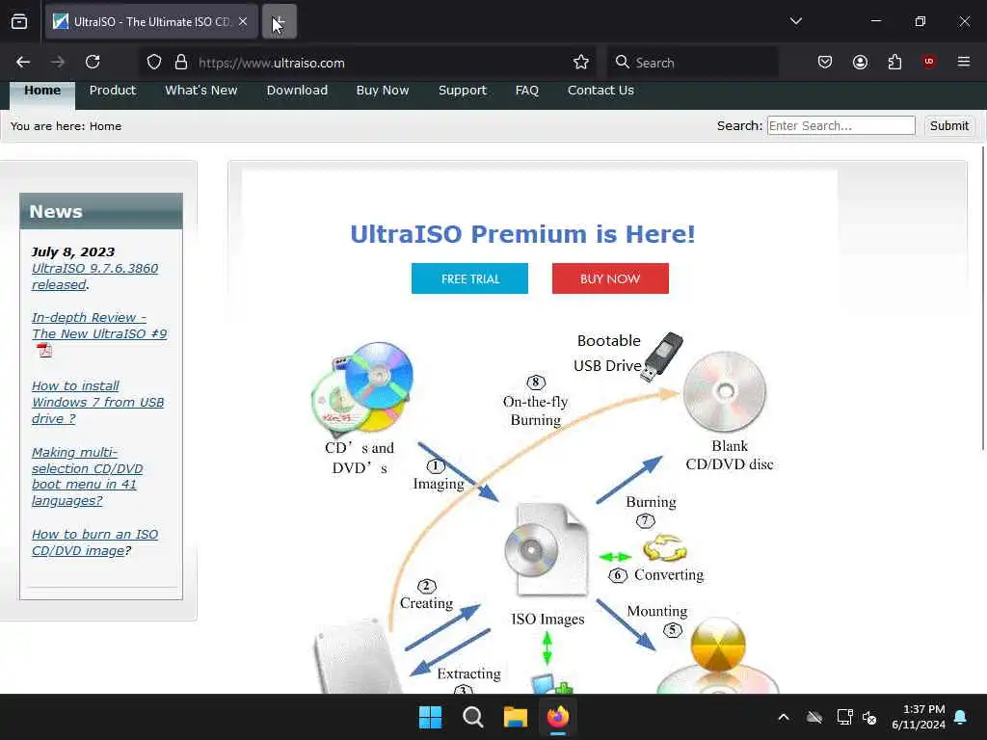Open a new tab with plus button
The width and height of the screenshot is (987, 740).
pos(279,21)
